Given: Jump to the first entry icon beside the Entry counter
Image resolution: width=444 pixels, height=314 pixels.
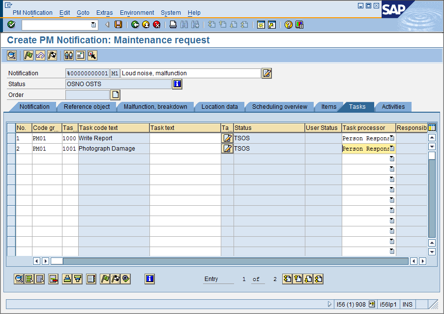Looking at the screenshot, I should point(287,279).
